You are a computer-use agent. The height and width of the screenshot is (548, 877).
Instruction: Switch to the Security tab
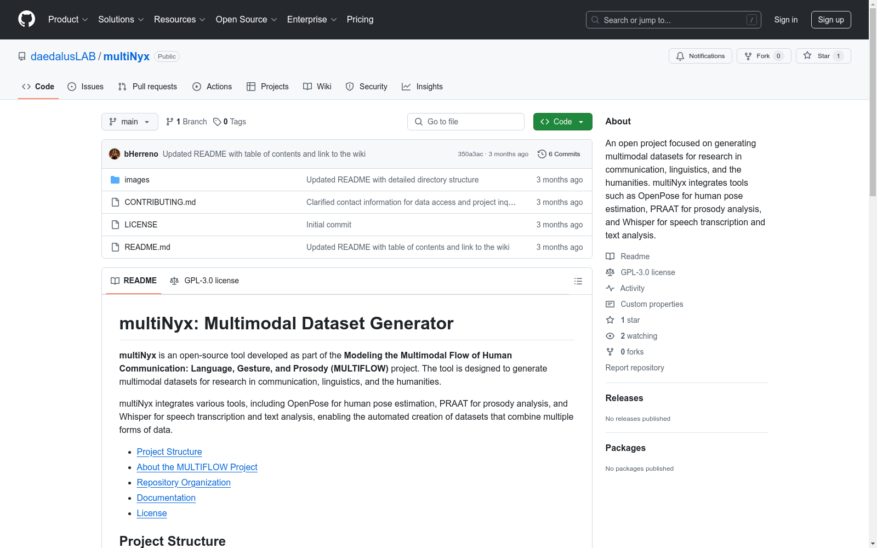coord(367,87)
